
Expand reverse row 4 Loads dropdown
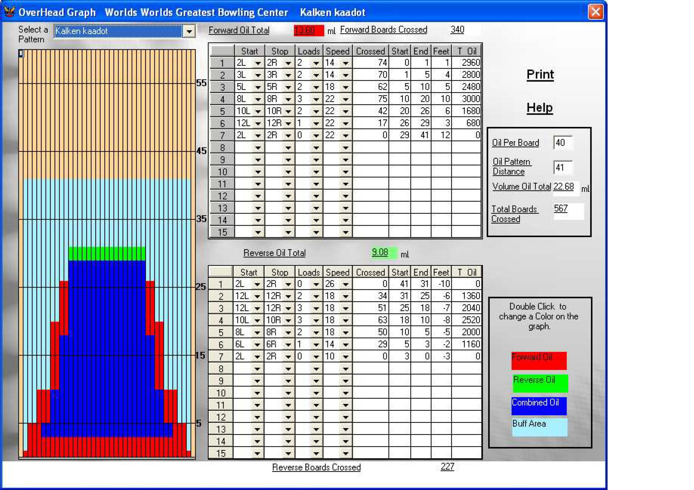pos(316,320)
